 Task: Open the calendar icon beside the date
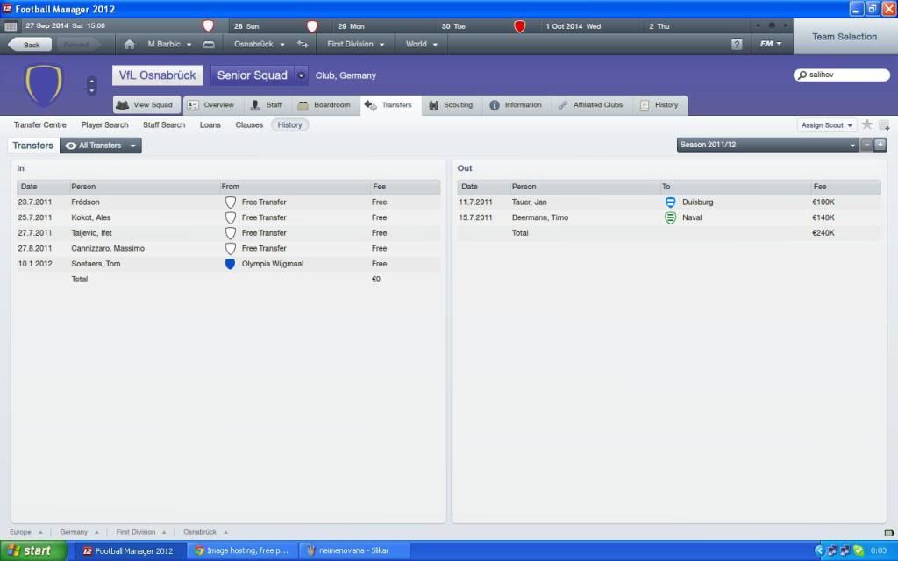pyautogui.click(x=11, y=26)
